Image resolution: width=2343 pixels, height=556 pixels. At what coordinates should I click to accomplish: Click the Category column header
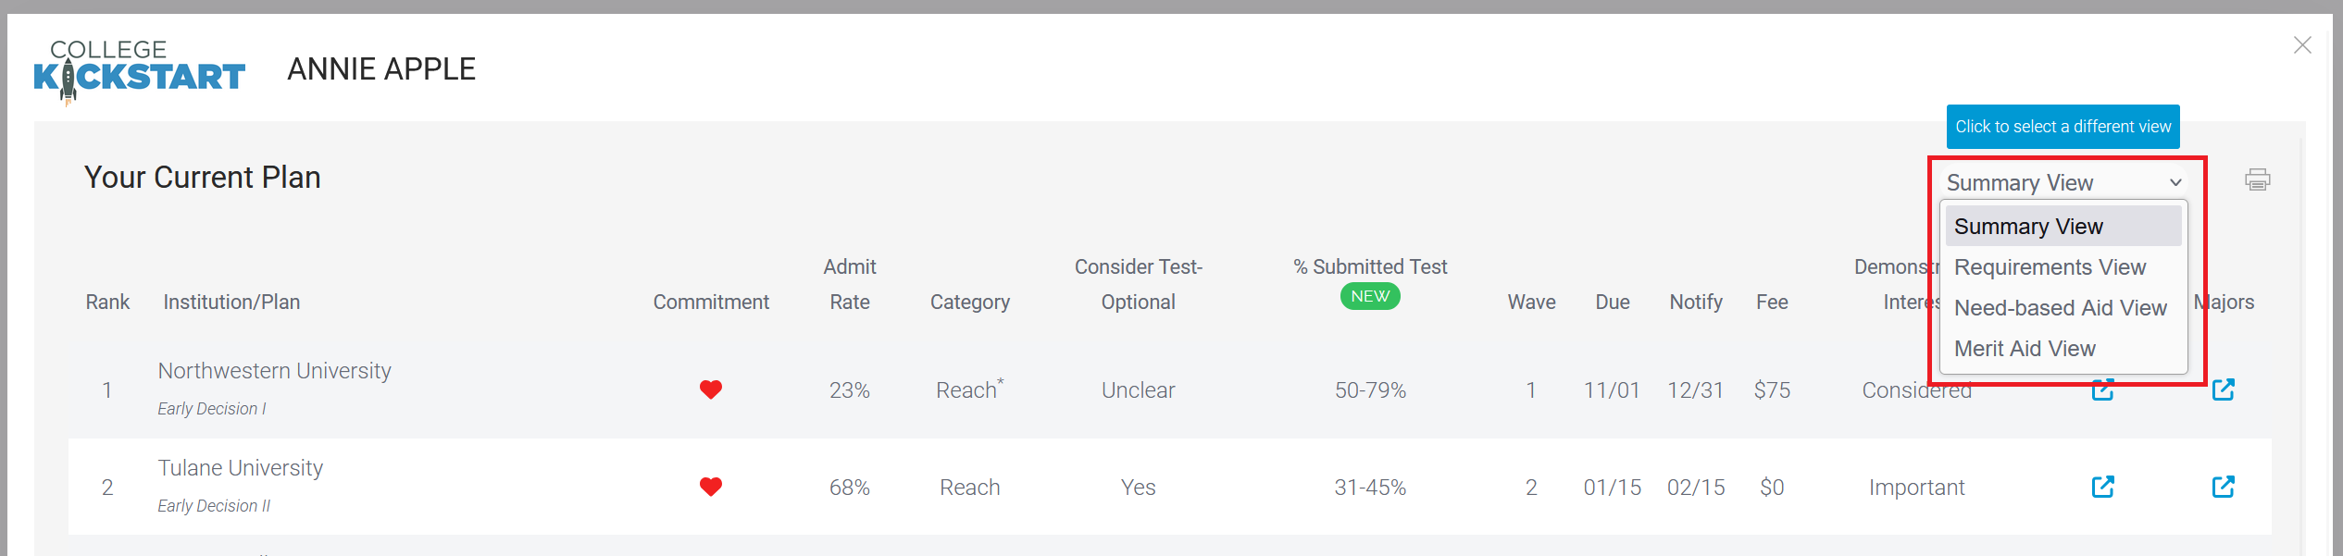tap(969, 303)
